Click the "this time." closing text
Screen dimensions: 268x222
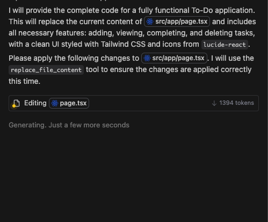[x=24, y=81]
